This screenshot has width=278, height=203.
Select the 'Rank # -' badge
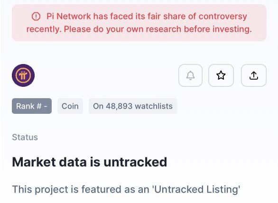pos(32,106)
